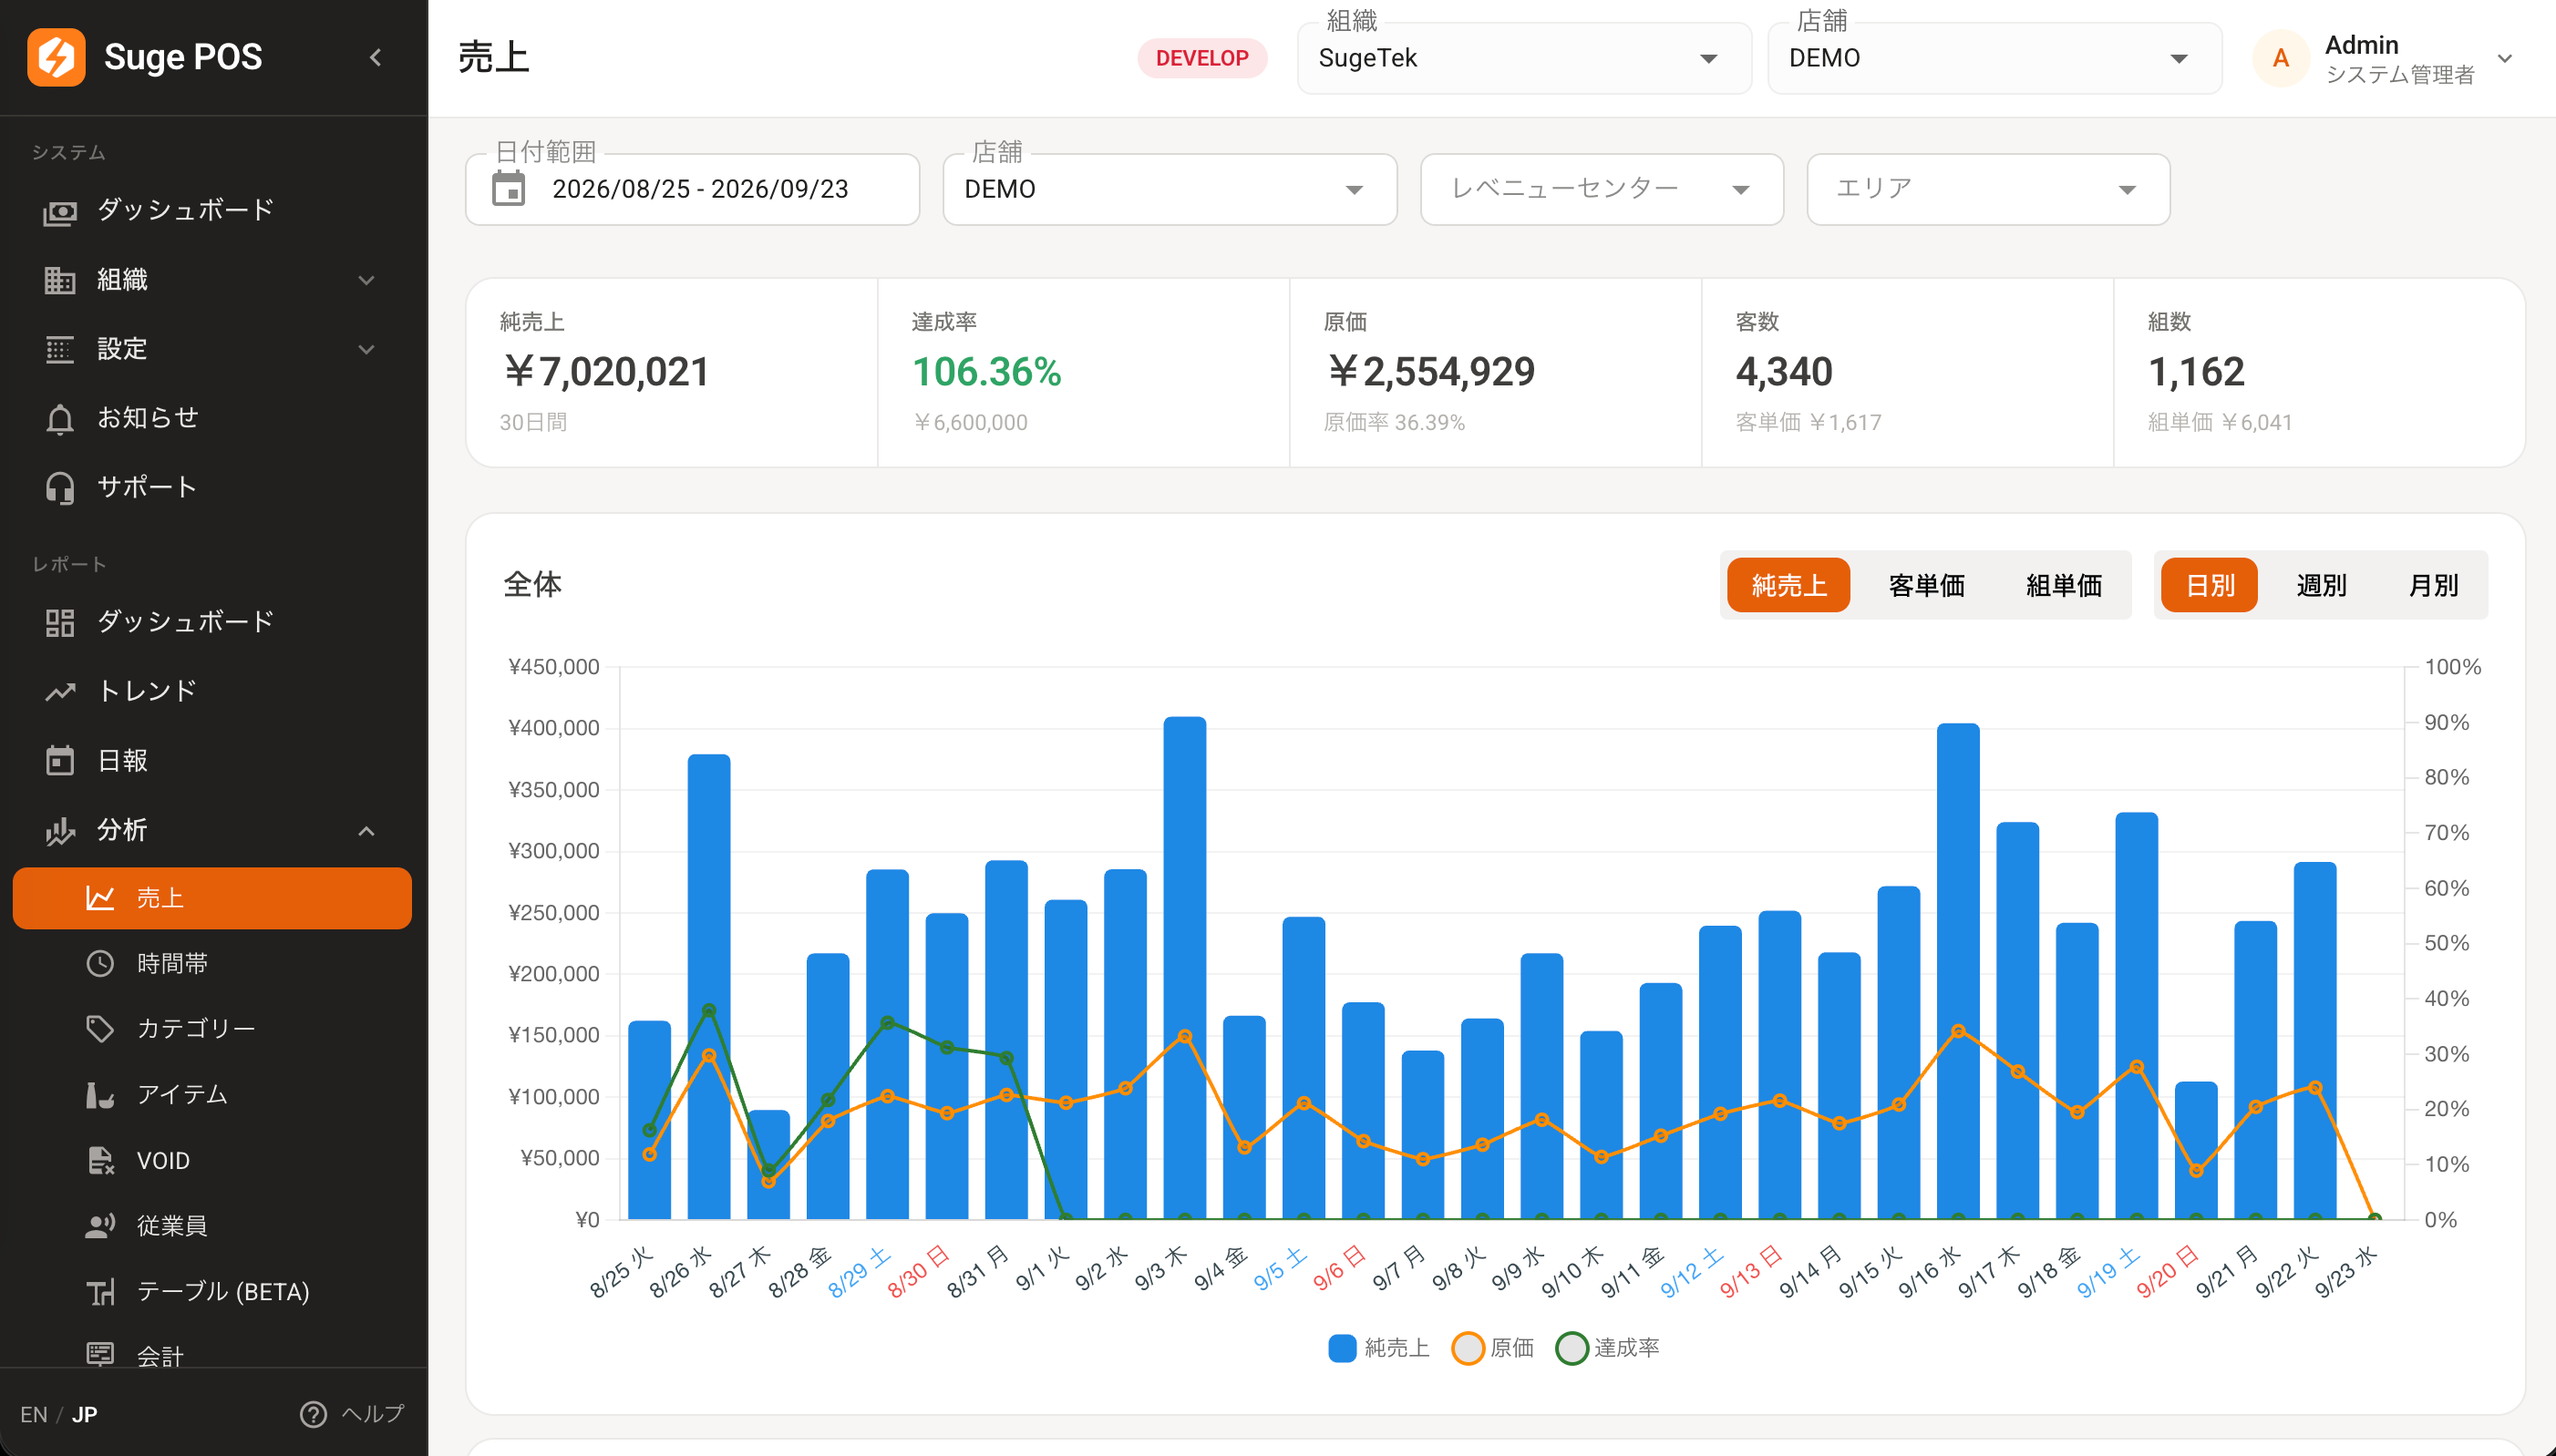2556x1456 pixels.
Task: Open 従業員 employee icon
Action: tap(100, 1226)
